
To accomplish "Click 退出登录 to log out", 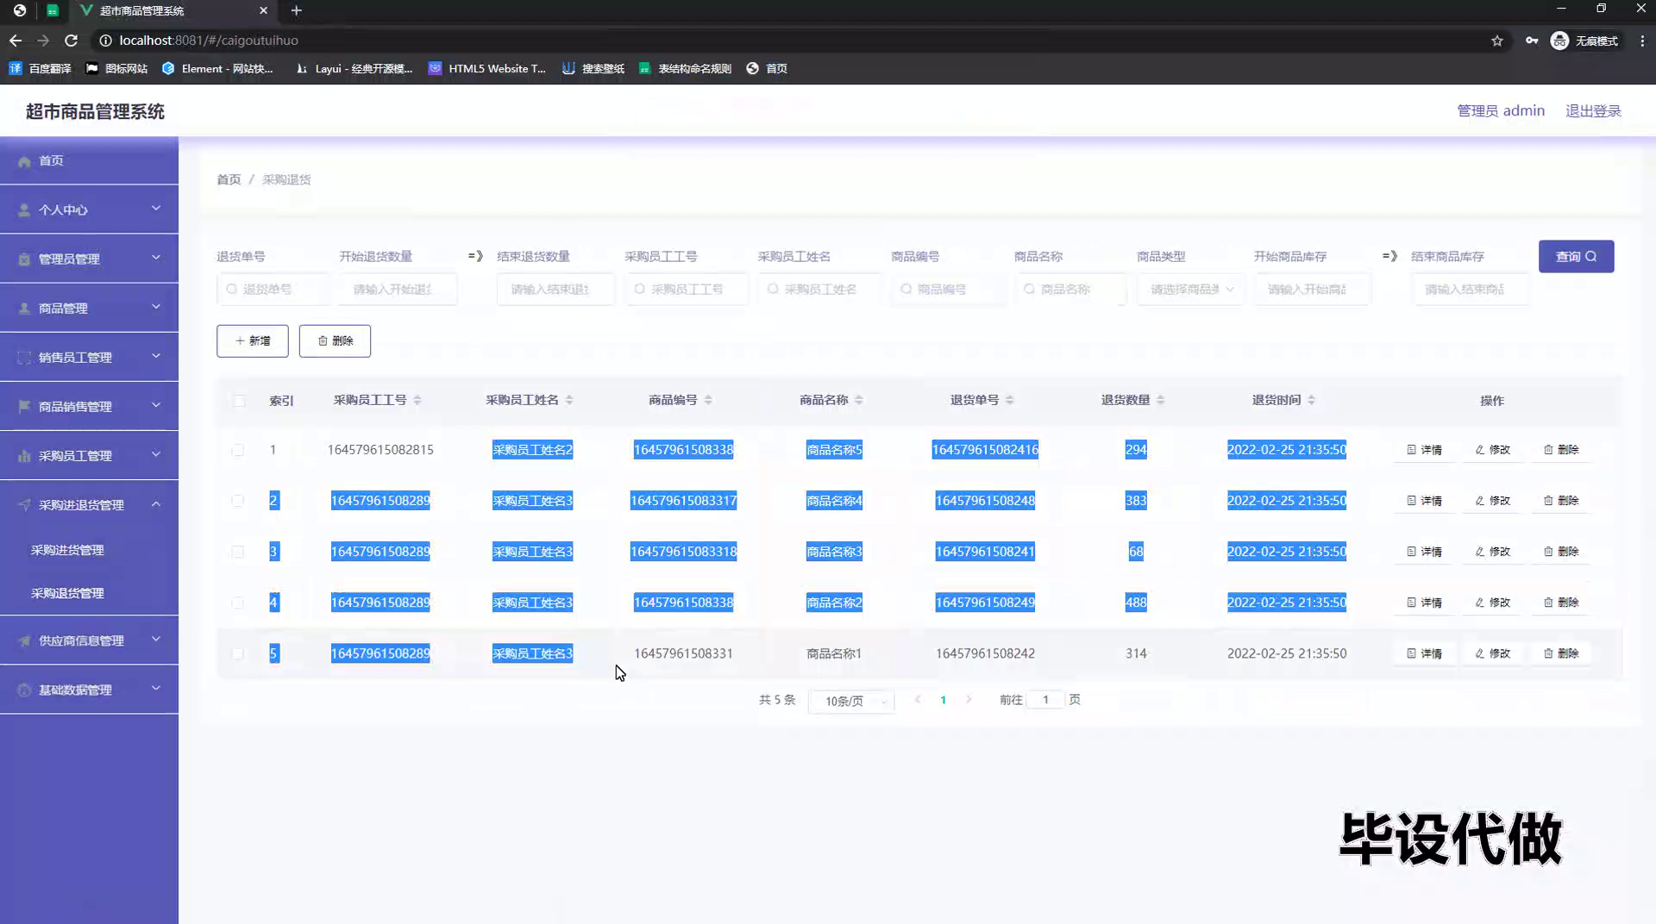I will tap(1593, 110).
